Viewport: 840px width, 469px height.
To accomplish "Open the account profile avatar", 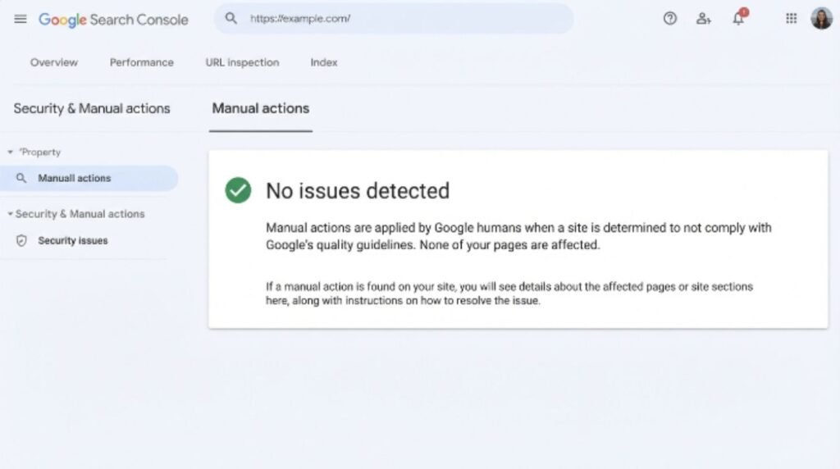I will tap(821, 19).
